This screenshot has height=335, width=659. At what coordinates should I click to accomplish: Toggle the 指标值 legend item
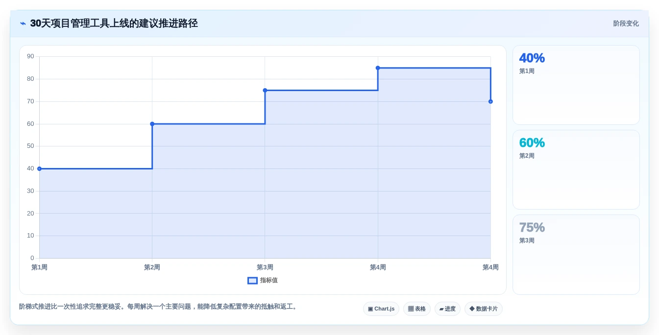pyautogui.click(x=263, y=281)
